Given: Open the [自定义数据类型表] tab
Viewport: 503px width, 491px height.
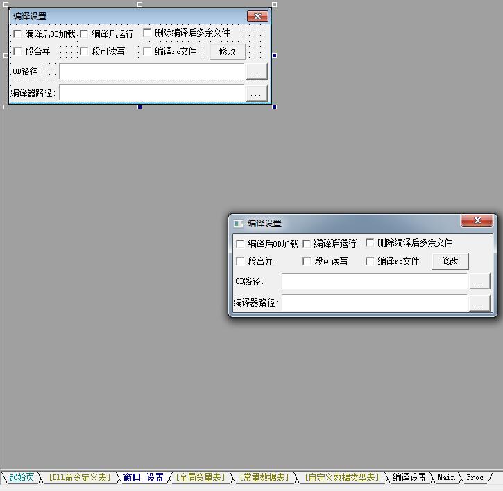Looking at the screenshot, I should 341,477.
